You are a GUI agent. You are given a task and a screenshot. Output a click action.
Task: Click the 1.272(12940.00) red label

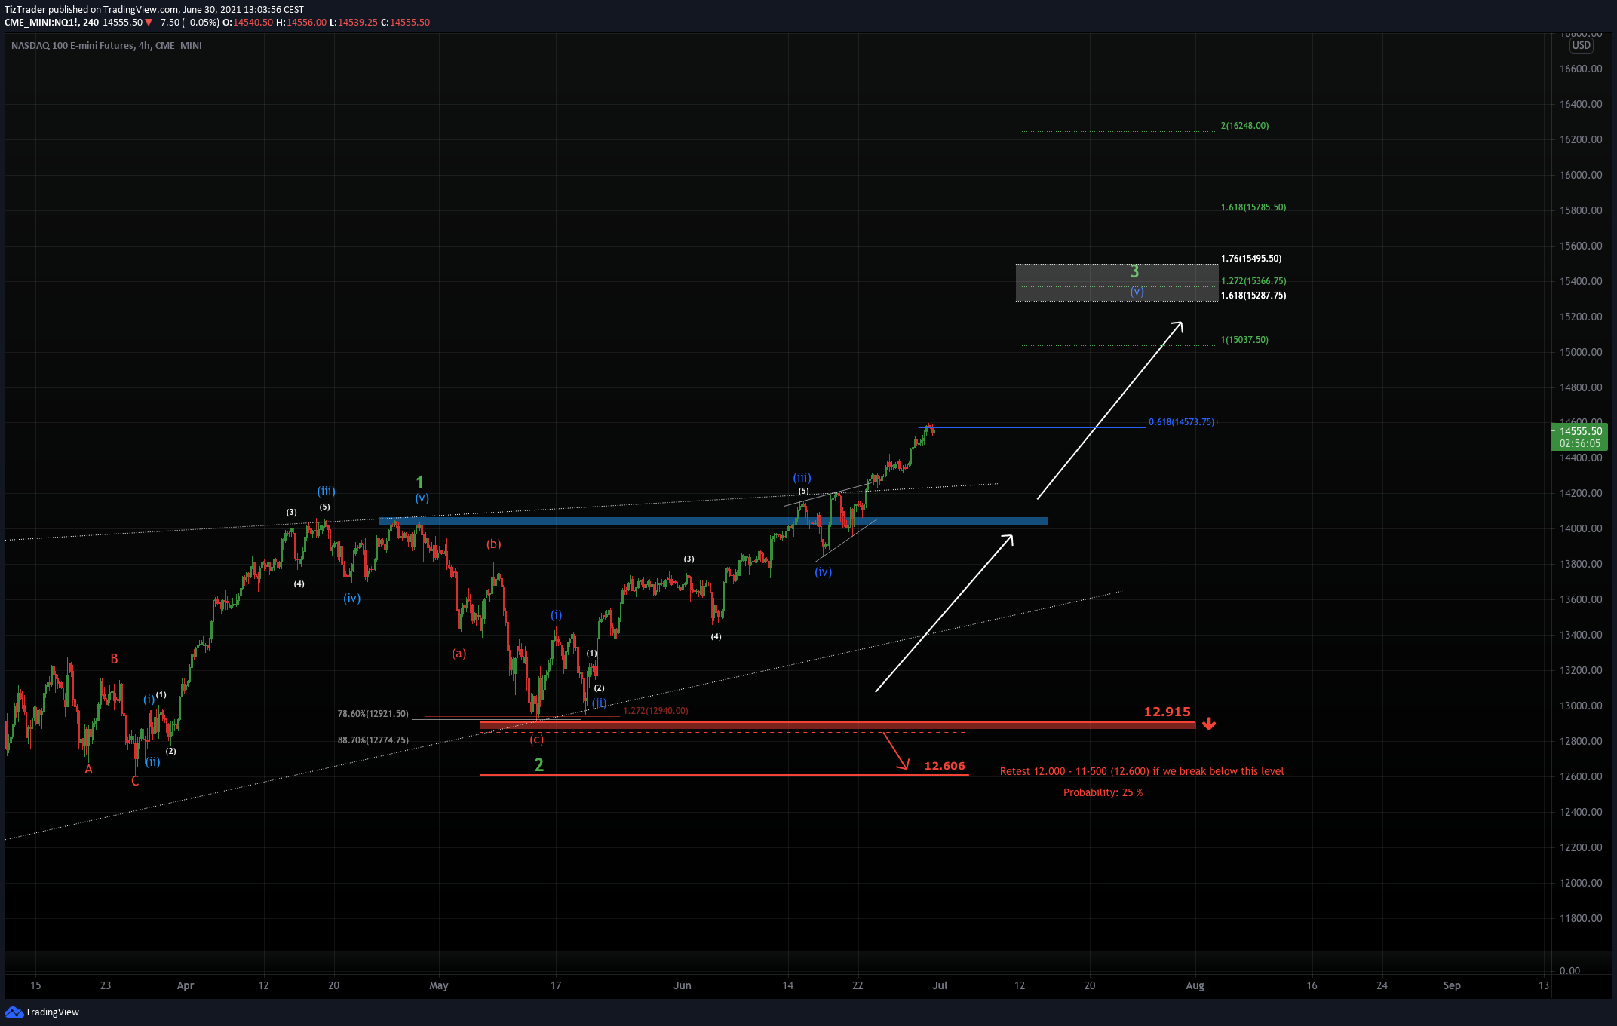[655, 711]
